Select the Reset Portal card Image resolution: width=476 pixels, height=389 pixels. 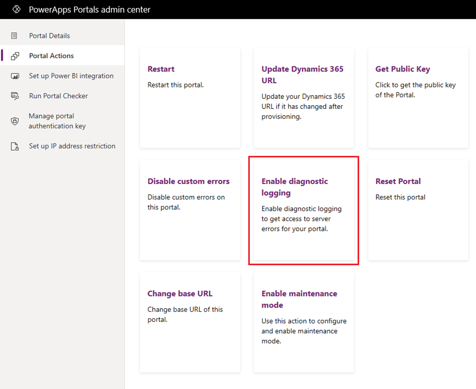pos(418,210)
